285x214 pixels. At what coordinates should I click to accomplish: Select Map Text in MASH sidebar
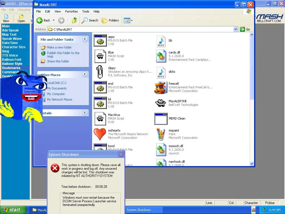(9, 35)
